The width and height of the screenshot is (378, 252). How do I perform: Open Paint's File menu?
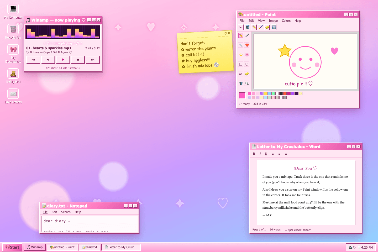pos(242,21)
